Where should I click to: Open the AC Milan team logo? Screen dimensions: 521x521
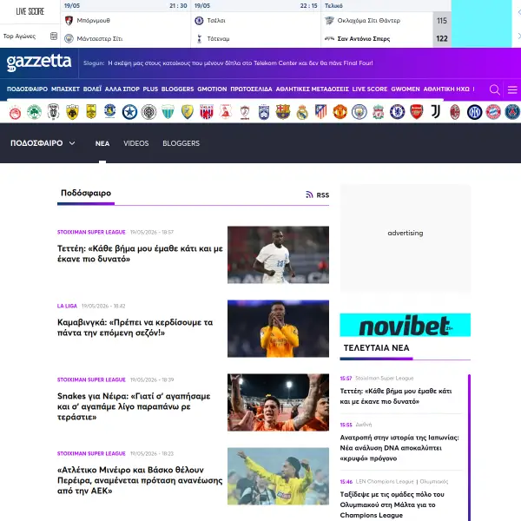pyautogui.click(x=455, y=112)
